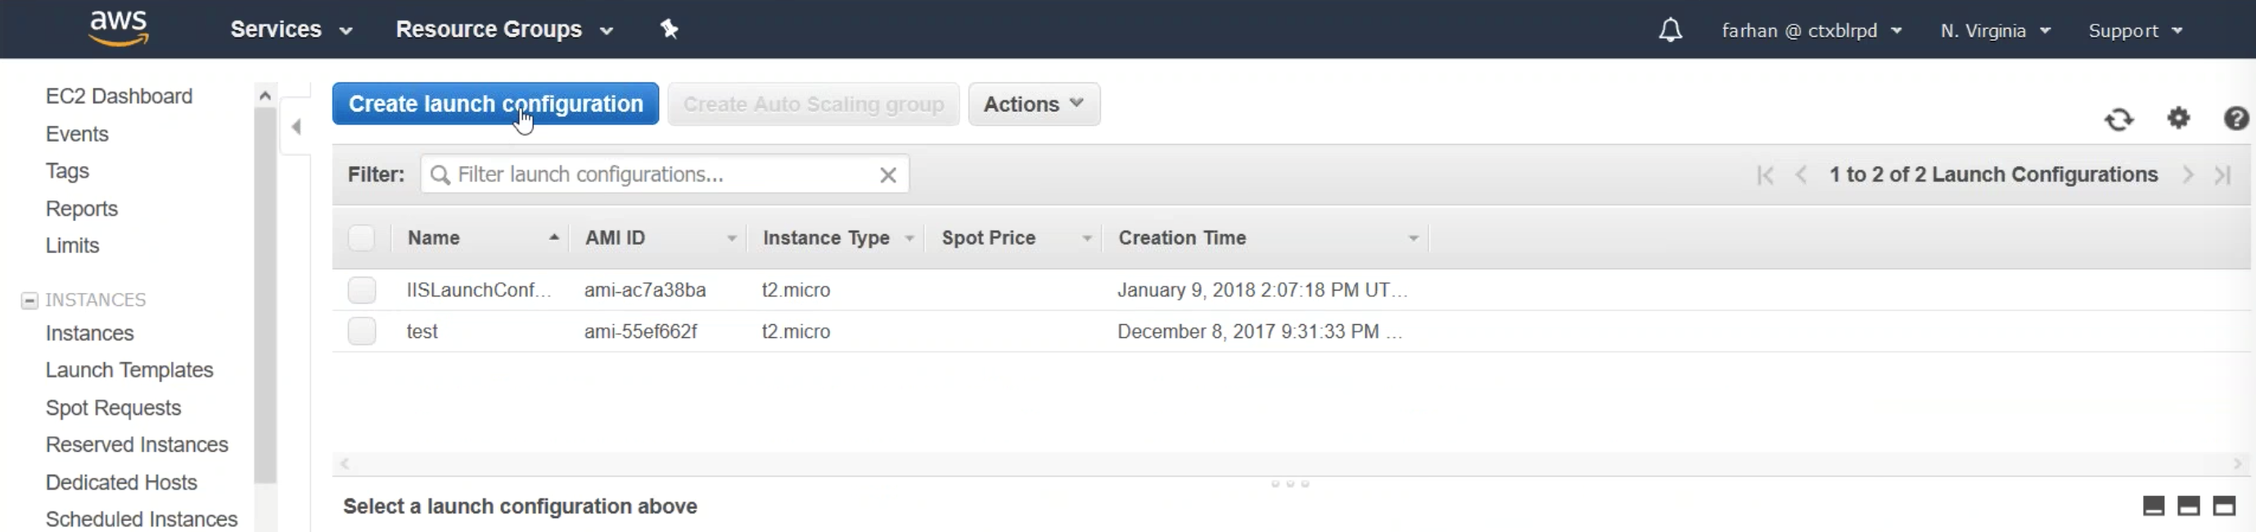
Task: Maximize the details pane icon
Action: (2223, 506)
